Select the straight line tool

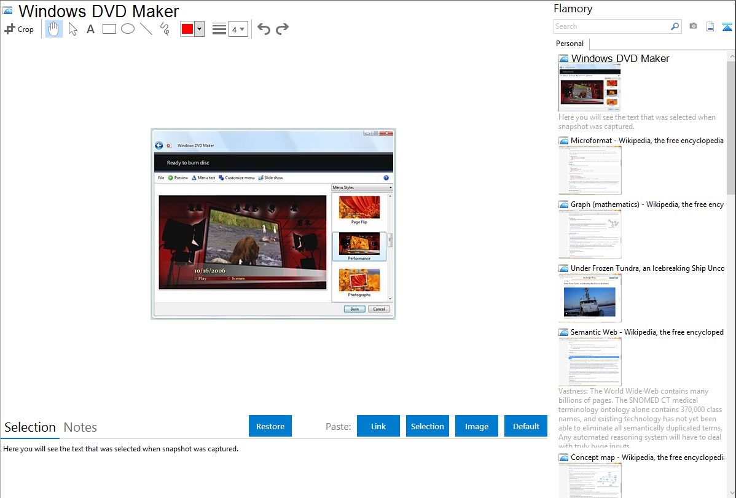tap(146, 29)
